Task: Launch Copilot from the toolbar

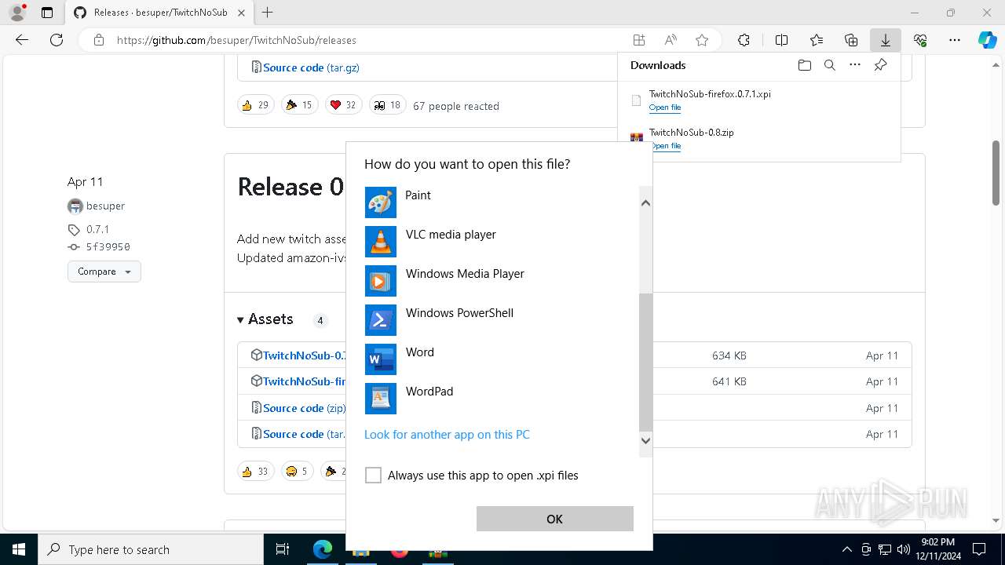Action: 987,40
